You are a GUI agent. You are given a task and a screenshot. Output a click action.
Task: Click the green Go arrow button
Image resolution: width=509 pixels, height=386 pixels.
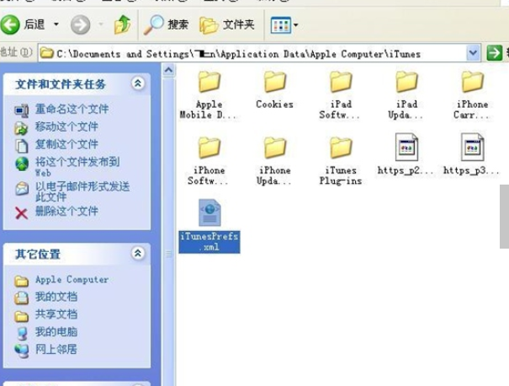tap(495, 53)
